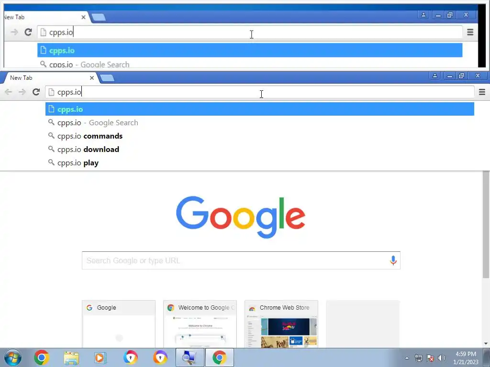Reload the page in the front Chrome window

coord(36,92)
